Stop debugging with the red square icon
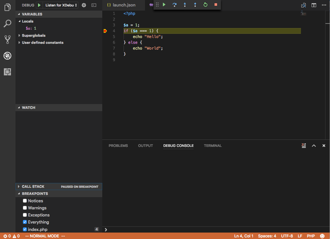 [x=215, y=5]
